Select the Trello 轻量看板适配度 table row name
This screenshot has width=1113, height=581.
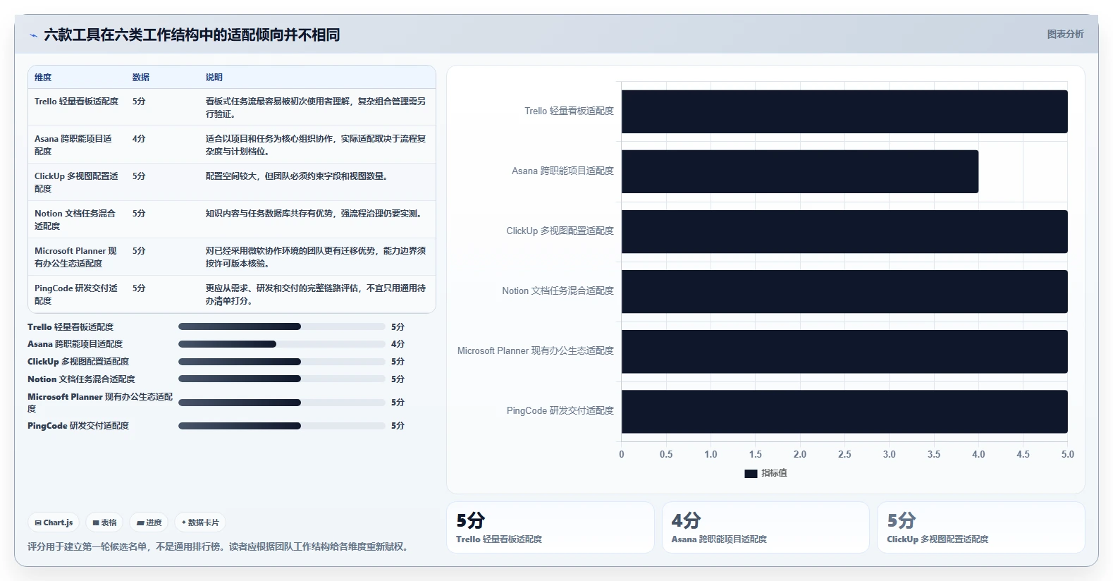tap(76, 102)
